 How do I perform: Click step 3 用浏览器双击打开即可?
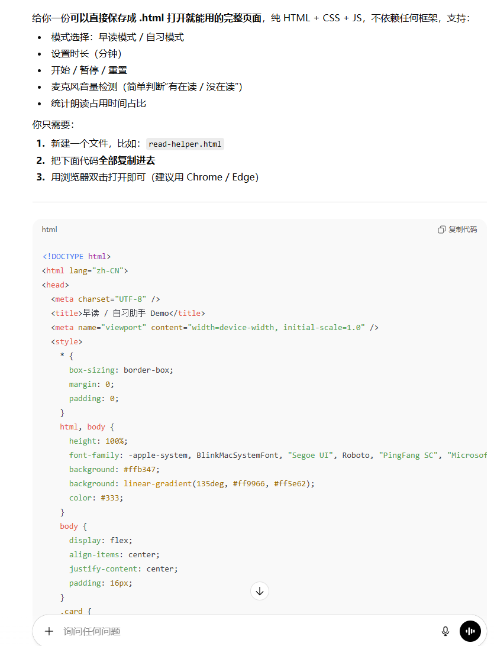click(154, 177)
